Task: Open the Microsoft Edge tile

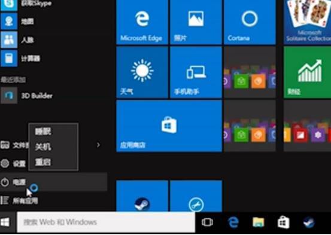Action: [142, 22]
